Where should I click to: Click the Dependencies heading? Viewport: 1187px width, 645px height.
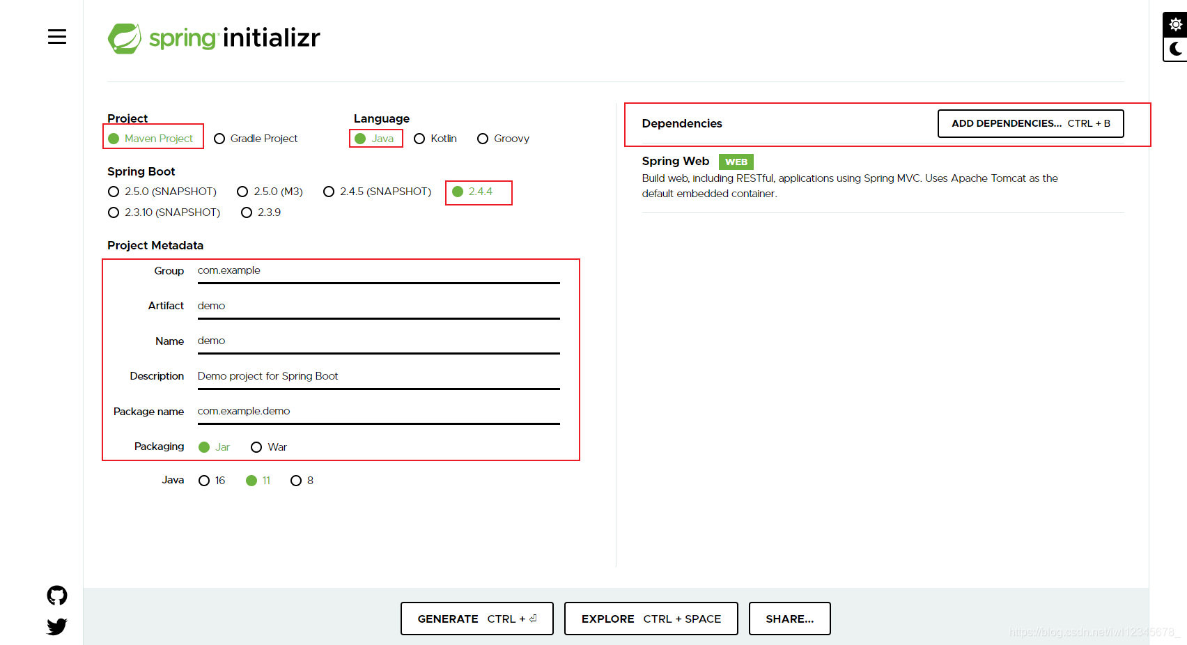682,123
